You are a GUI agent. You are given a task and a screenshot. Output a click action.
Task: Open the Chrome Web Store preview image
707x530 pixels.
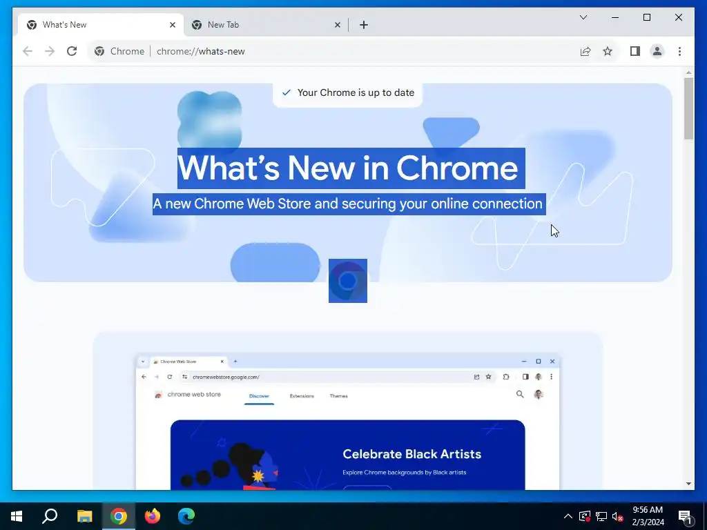coord(348,422)
